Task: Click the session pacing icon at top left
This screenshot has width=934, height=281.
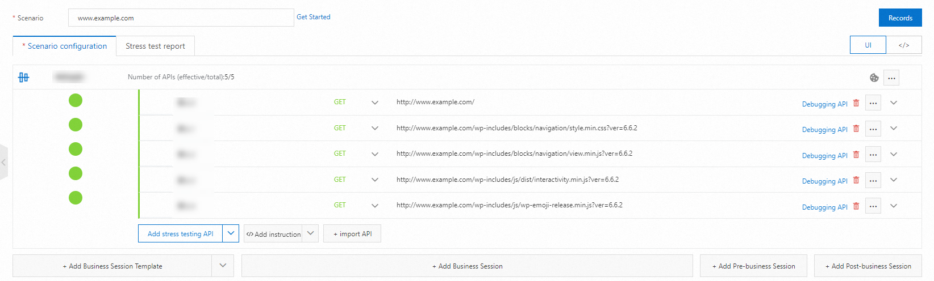Action: click(23, 77)
